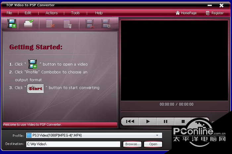
Task: Click the 00:00:00 / 00:00:00 time display
Action: coord(177,104)
